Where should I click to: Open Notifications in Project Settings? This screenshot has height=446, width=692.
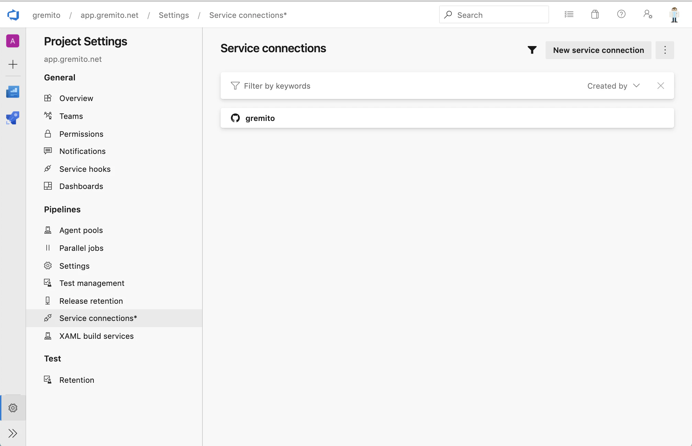point(114,151)
